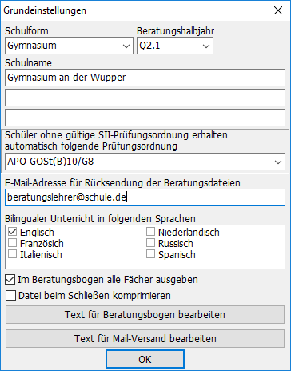Open the APO-GOSt(B)10/G8 Prüfungsordnung dropdown
Viewport: 291px width, 371px height.
pyautogui.click(x=145, y=162)
